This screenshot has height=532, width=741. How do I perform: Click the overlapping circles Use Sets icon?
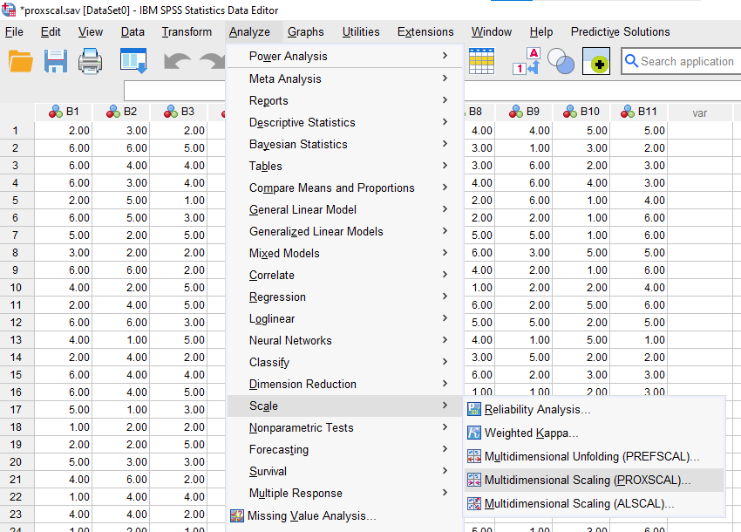[561, 62]
